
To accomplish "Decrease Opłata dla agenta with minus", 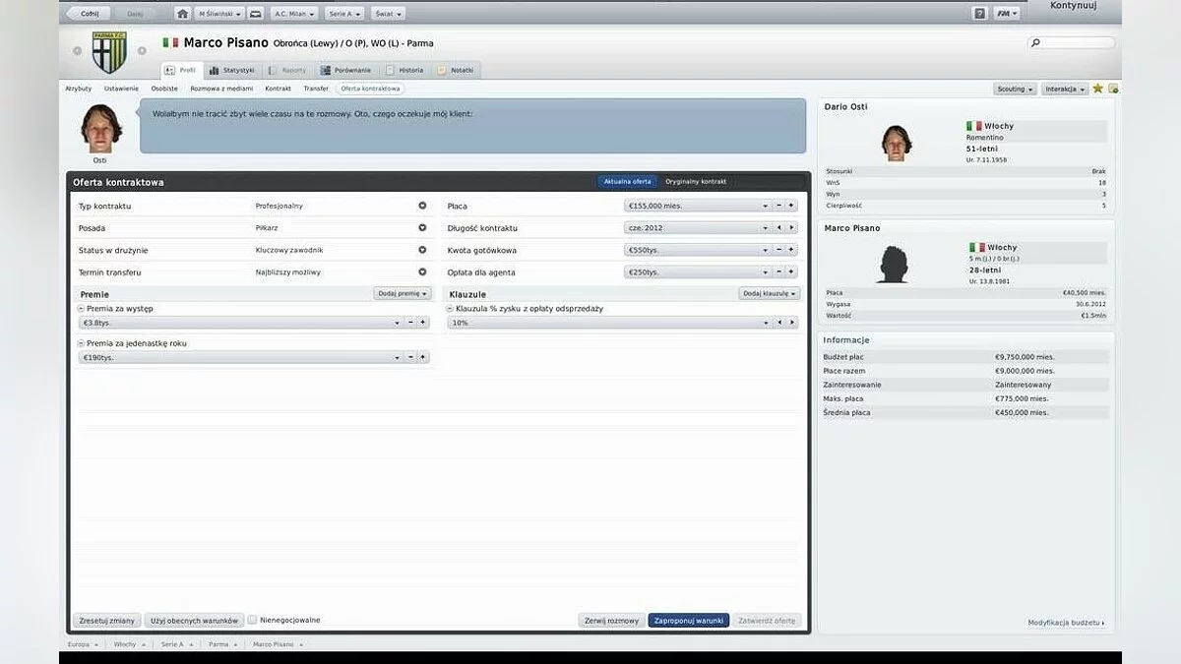I will [778, 272].
